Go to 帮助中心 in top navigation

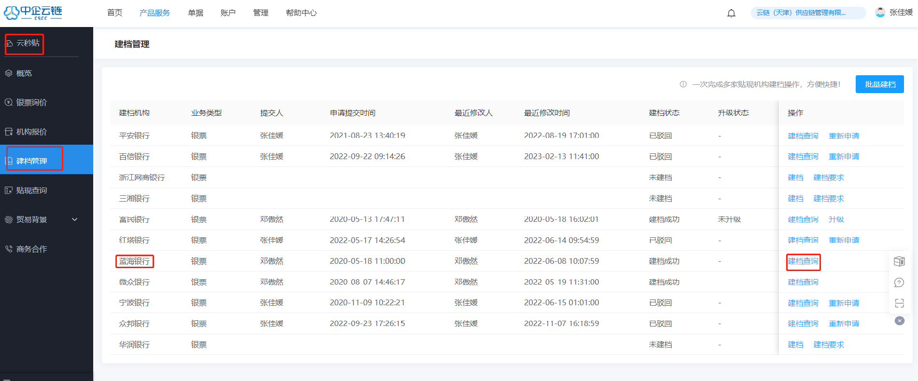pos(301,13)
